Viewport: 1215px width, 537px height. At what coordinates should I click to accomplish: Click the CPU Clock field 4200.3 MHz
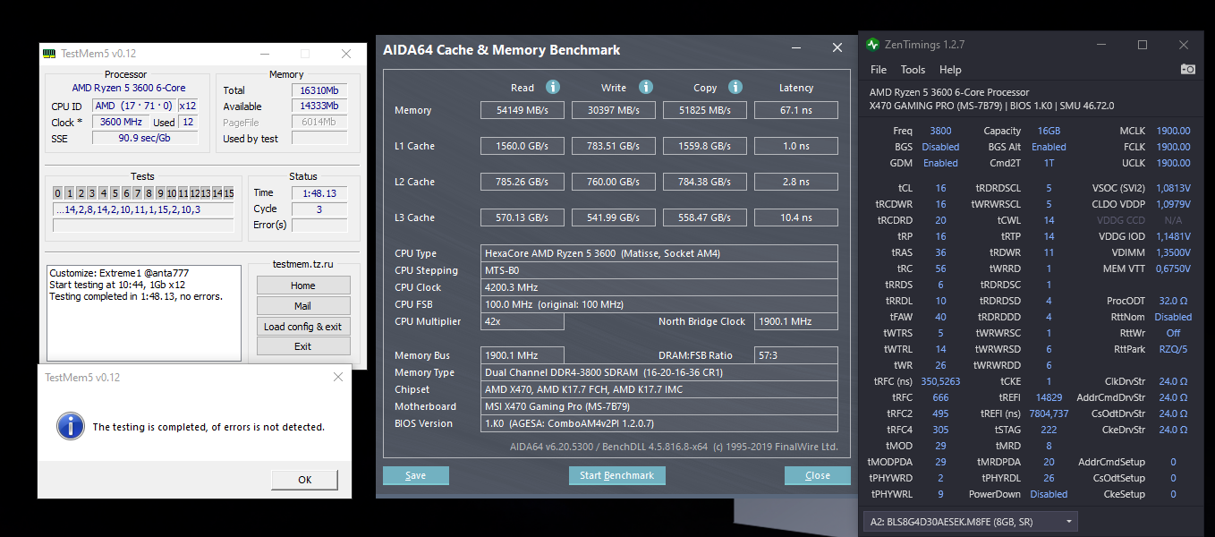[x=659, y=287]
